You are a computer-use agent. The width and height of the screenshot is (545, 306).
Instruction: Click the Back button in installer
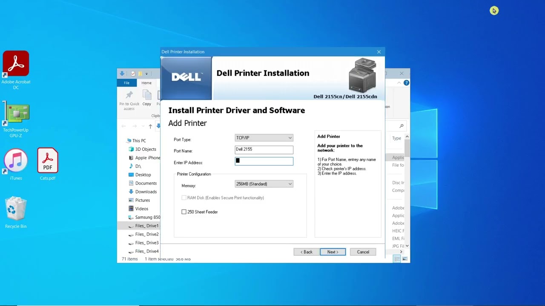click(x=306, y=252)
